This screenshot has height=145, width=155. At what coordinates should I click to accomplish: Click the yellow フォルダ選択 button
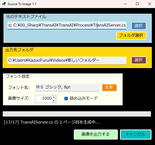131,35
